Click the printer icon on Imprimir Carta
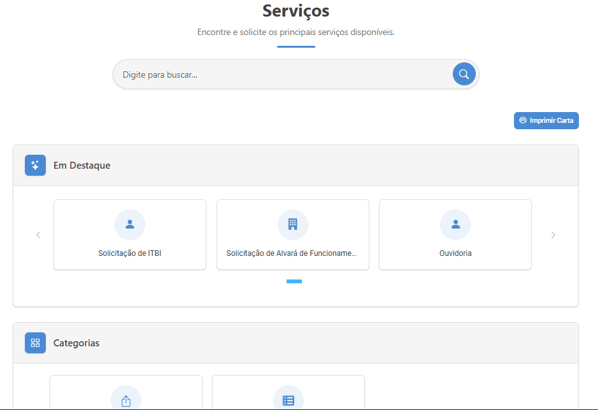The height and width of the screenshot is (410, 598). point(523,120)
